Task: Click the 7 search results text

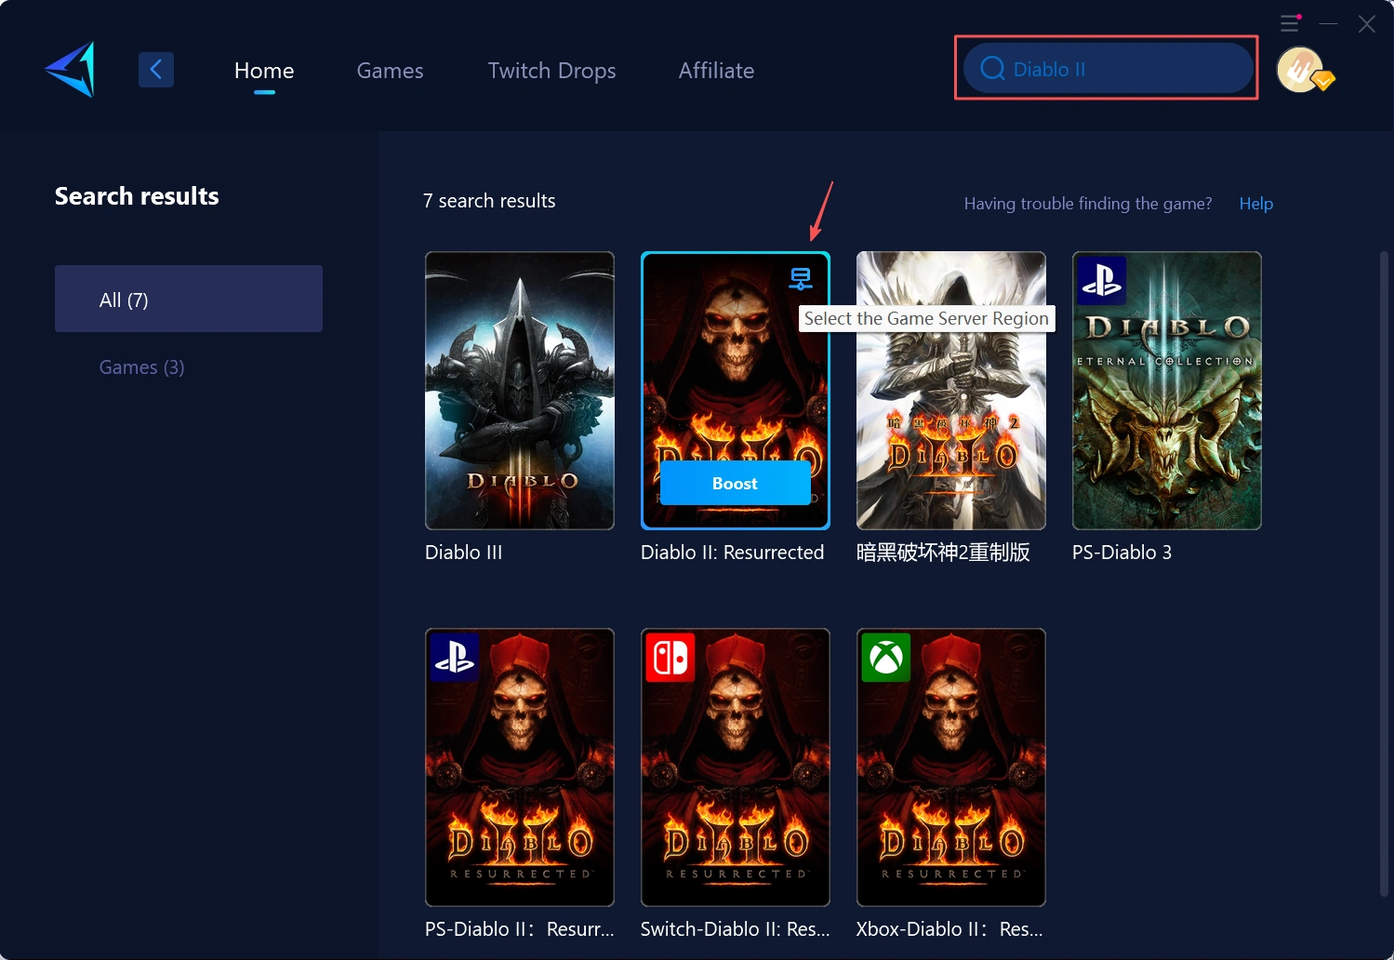Action: click(489, 201)
